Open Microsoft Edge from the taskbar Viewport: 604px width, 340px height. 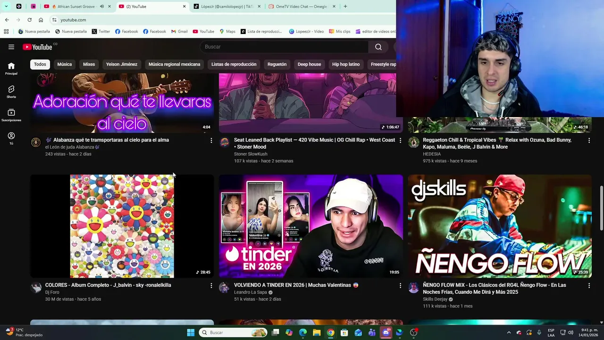pos(303,332)
